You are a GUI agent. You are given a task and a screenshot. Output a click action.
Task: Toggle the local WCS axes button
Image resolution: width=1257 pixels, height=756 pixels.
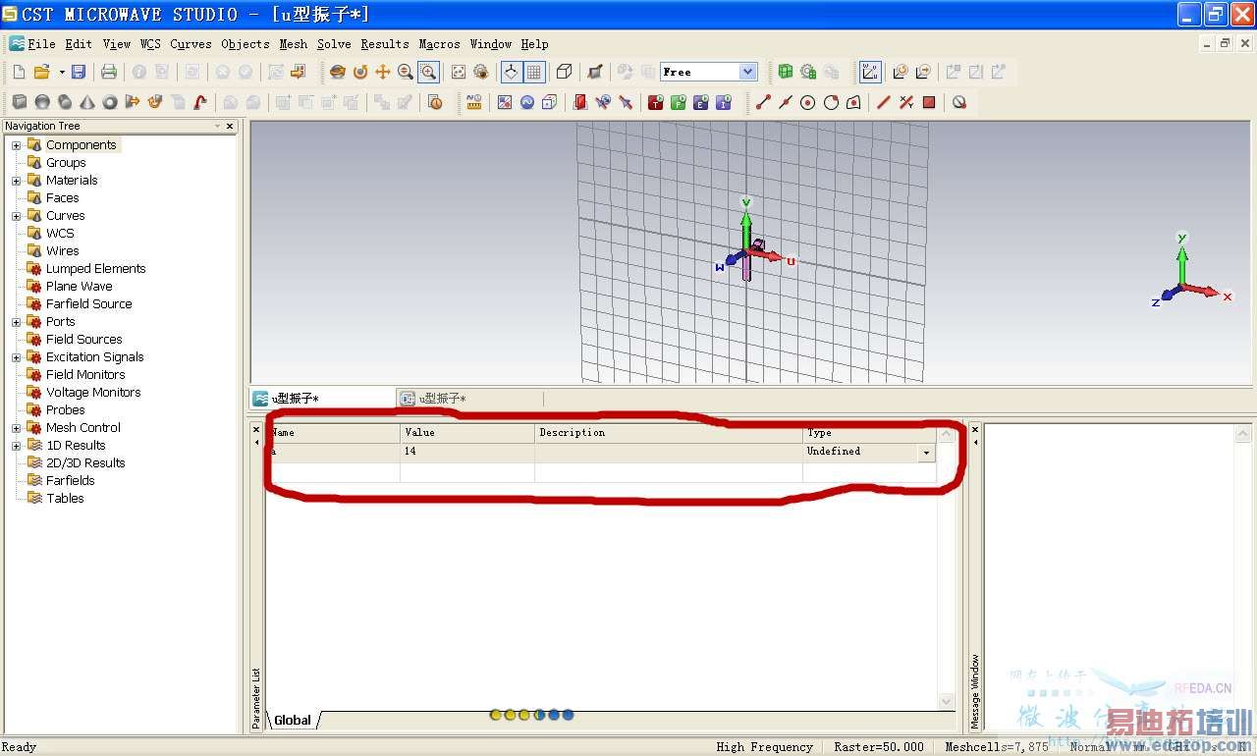coord(870,72)
